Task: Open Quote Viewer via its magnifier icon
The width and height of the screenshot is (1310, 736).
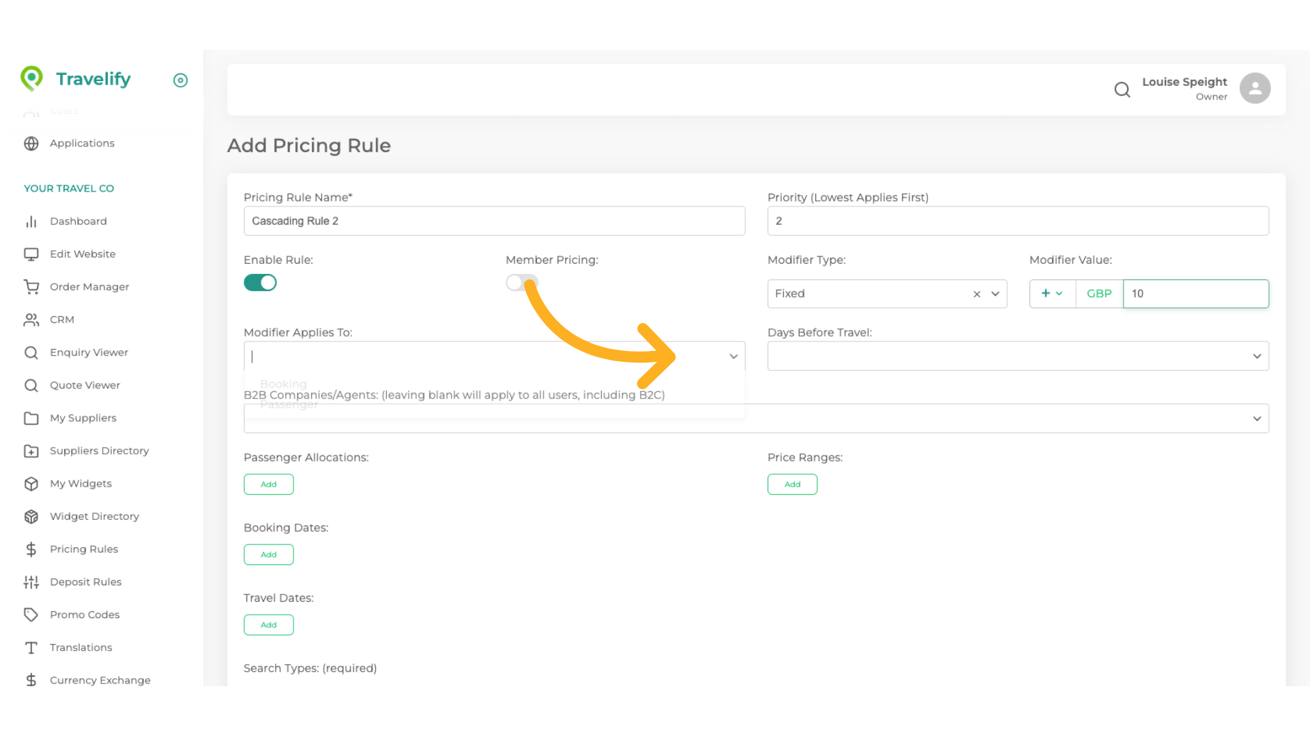Action: (x=31, y=385)
